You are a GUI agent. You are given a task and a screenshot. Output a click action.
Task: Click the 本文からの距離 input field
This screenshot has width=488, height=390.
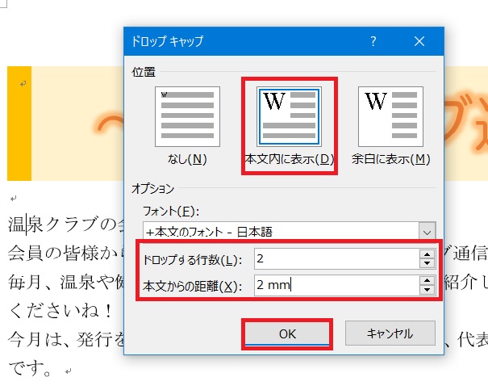click(336, 285)
